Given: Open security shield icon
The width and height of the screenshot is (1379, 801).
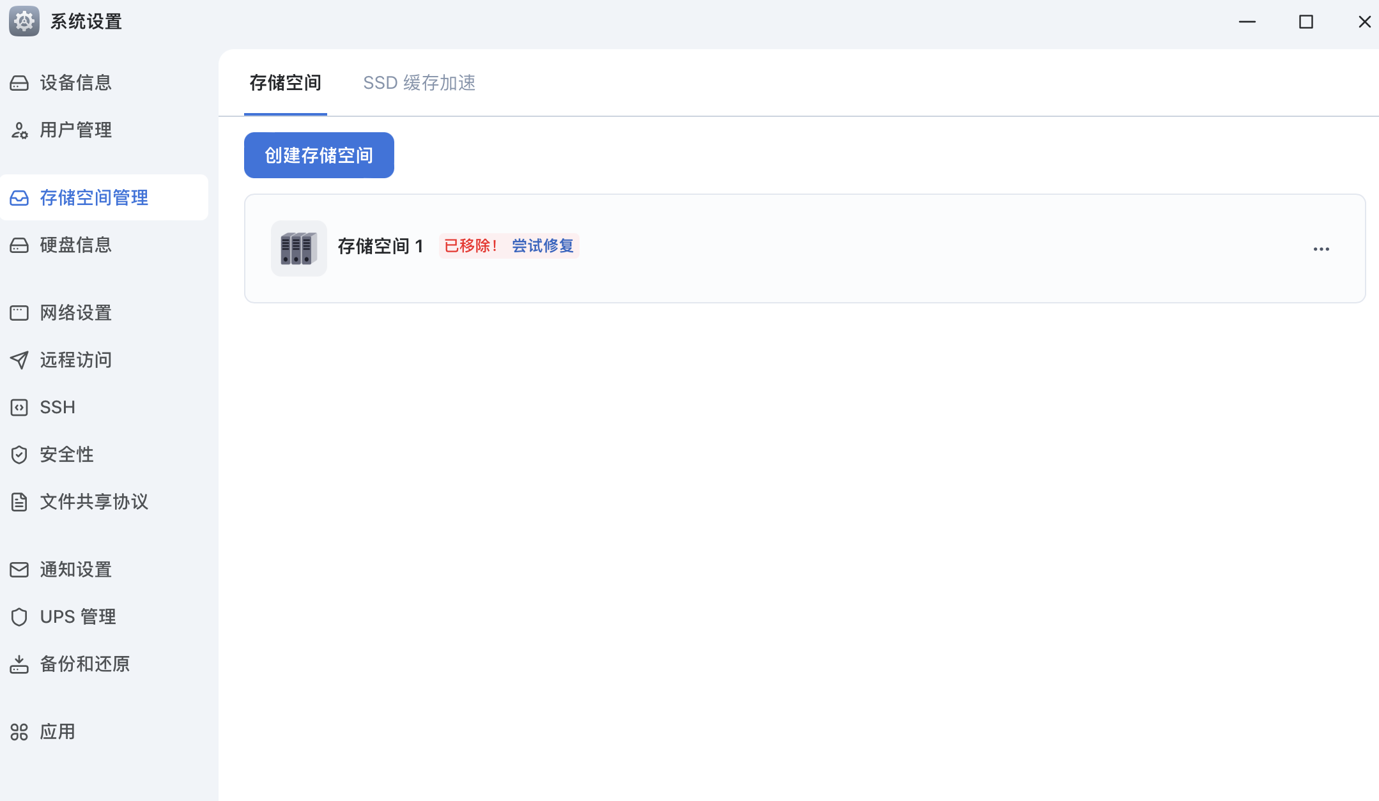Looking at the screenshot, I should click(x=19, y=455).
